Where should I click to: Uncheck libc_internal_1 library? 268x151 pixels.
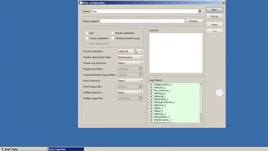pos(151,91)
